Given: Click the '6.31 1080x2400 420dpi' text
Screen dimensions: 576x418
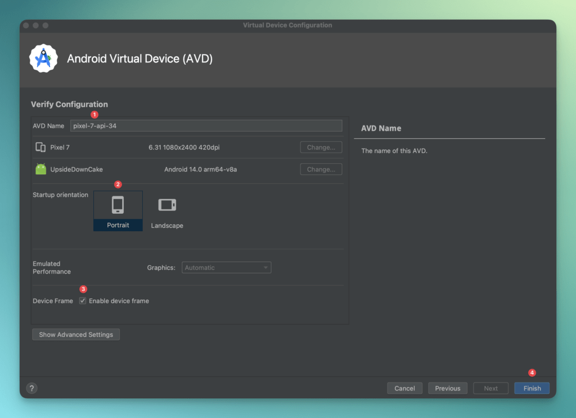Looking at the screenshot, I should [x=184, y=147].
